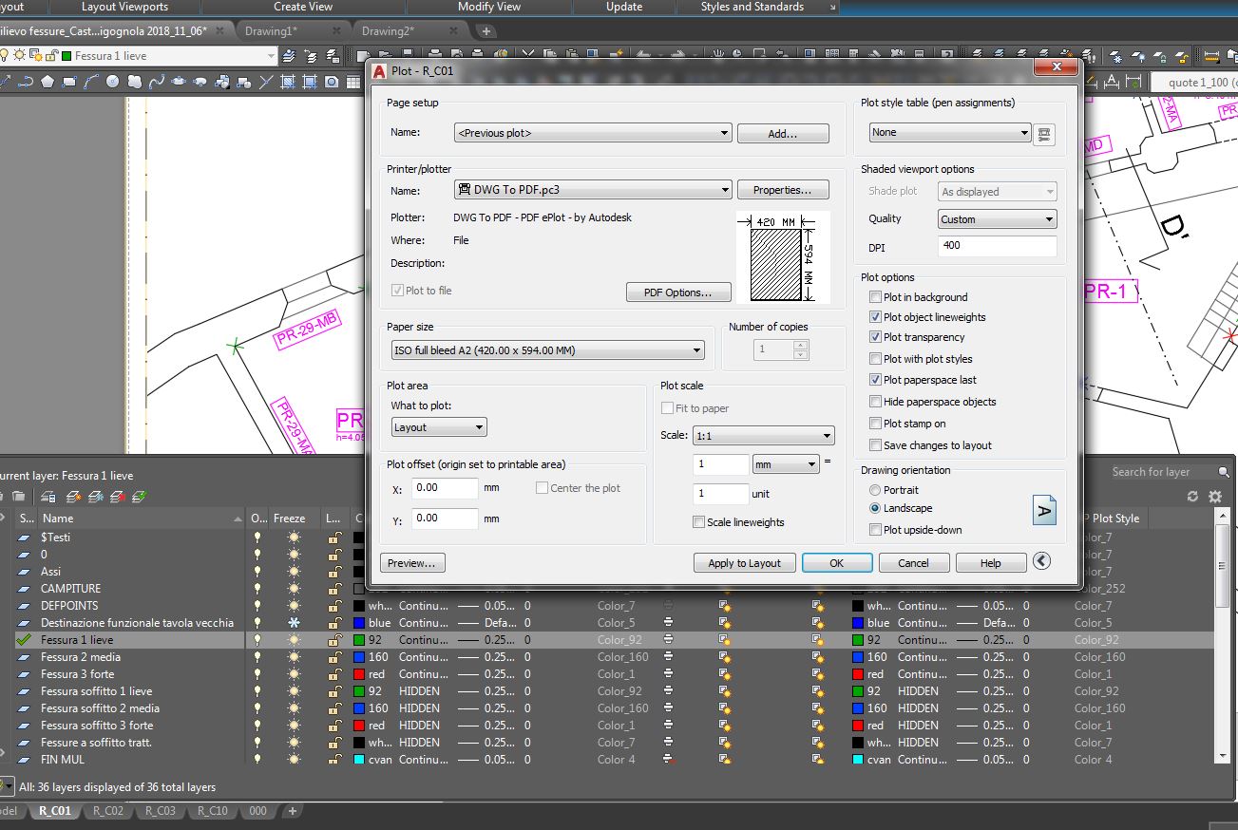Enable Plot in background
Viewport: 1238px width, 830px height.
point(873,296)
